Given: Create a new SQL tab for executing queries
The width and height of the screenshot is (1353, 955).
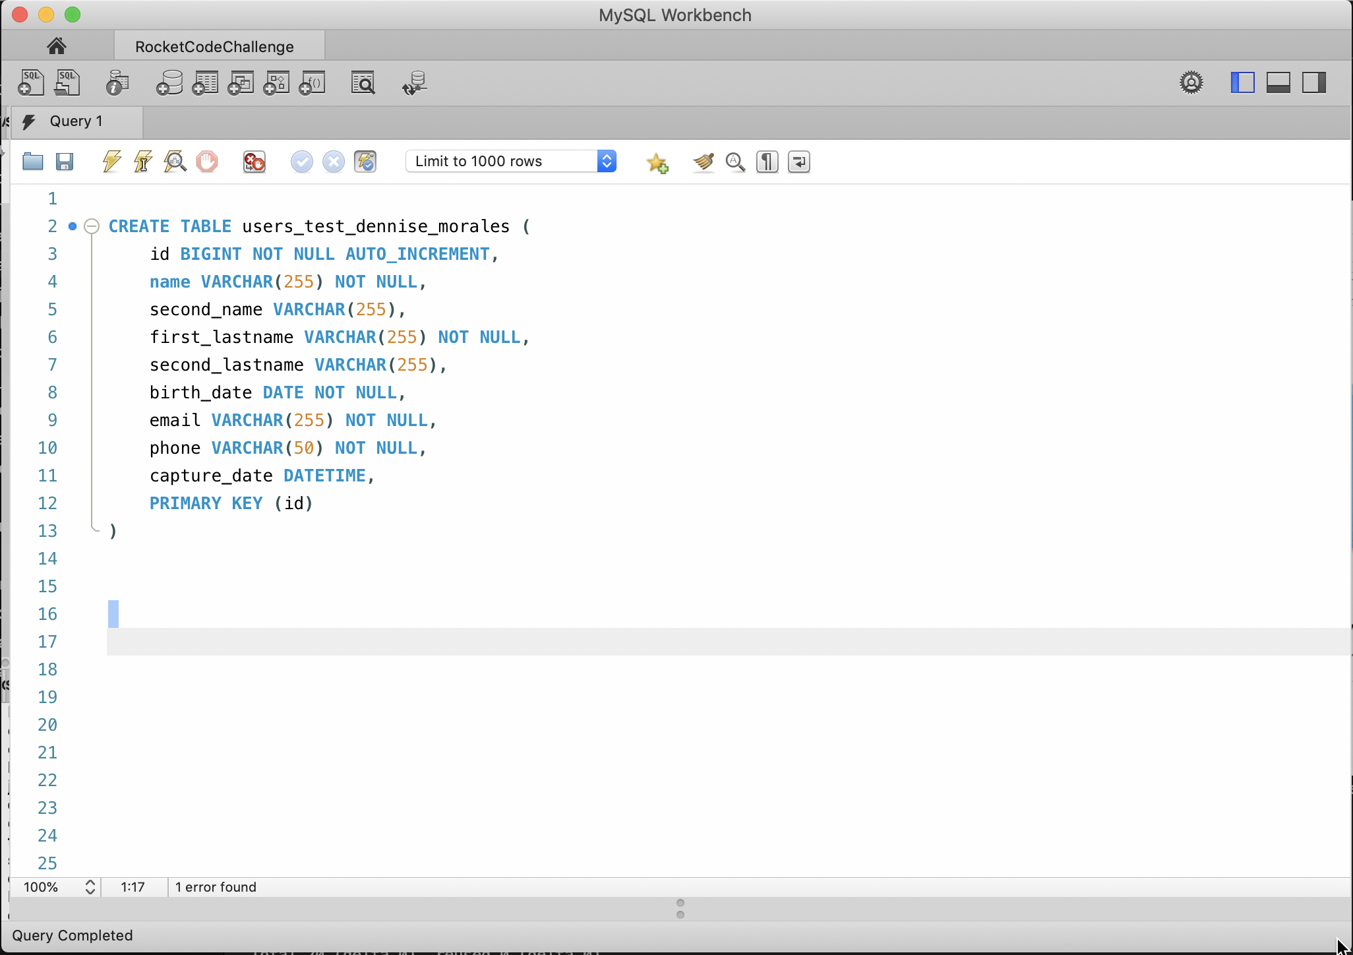Looking at the screenshot, I should coord(30,82).
